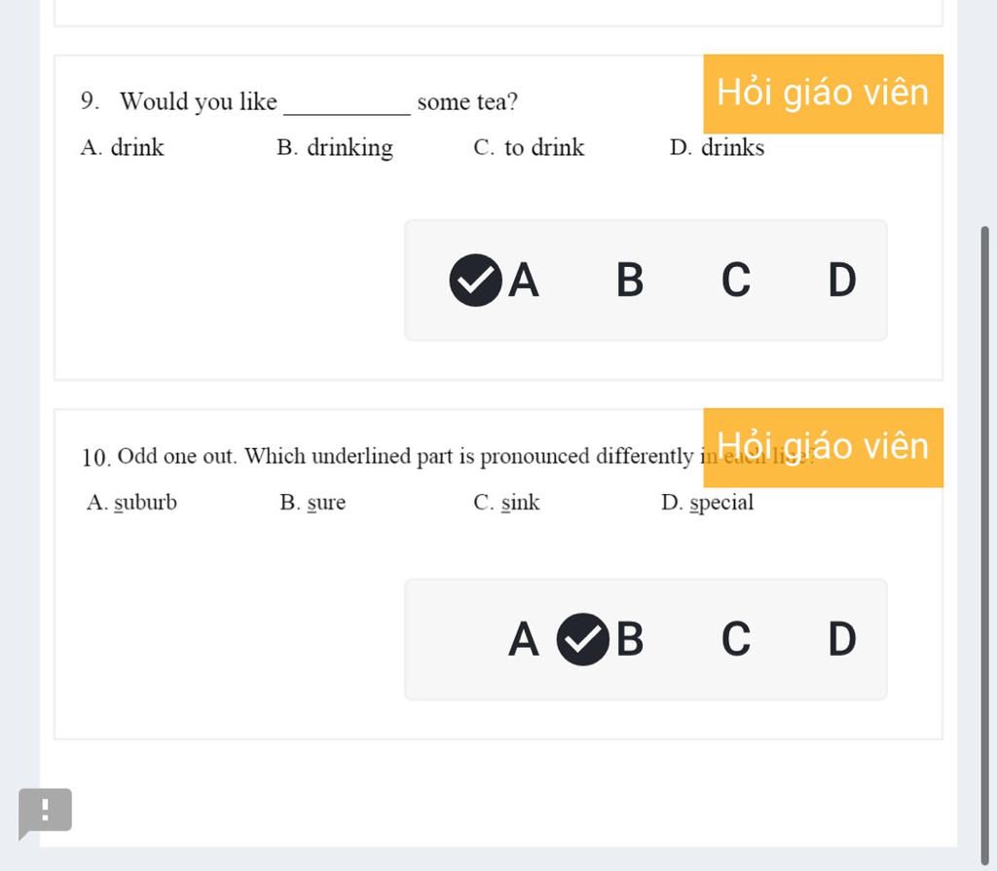Click the option text 'B. drinking'

coord(335,148)
